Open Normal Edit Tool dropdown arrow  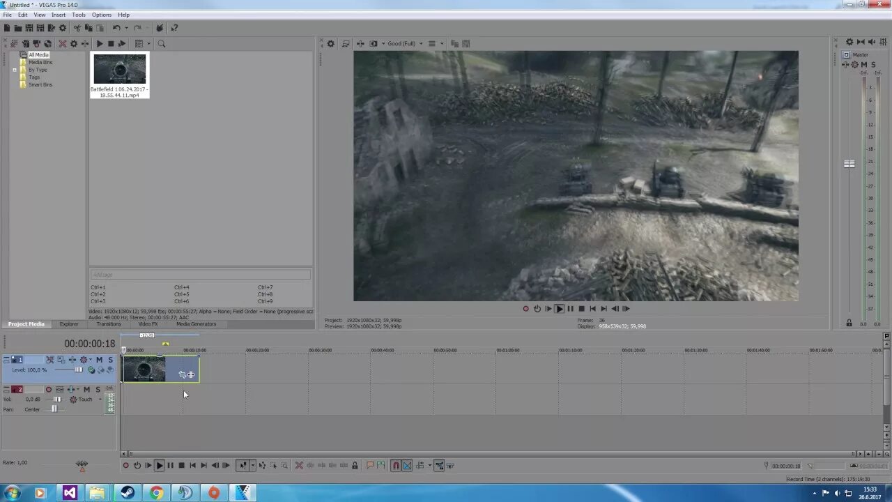click(x=253, y=465)
